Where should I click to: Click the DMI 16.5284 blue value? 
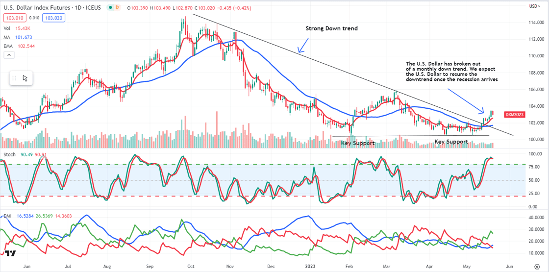pos(24,216)
